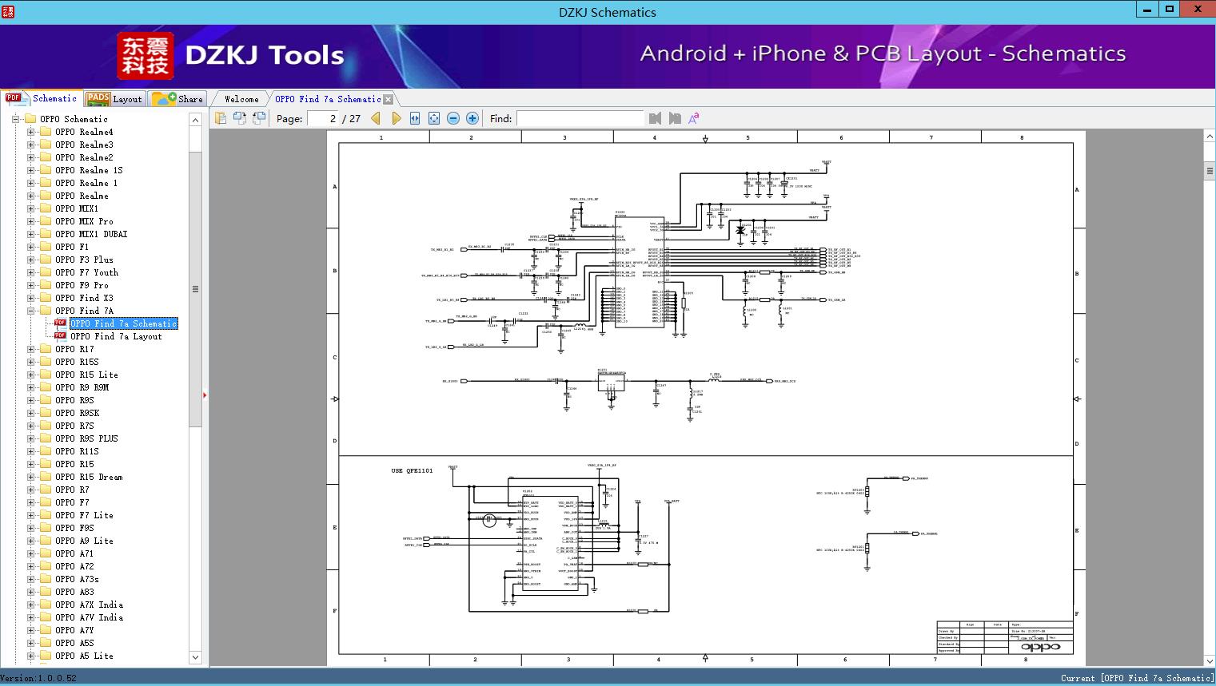Minimize the DZKJ Schematics window

[1147, 10]
